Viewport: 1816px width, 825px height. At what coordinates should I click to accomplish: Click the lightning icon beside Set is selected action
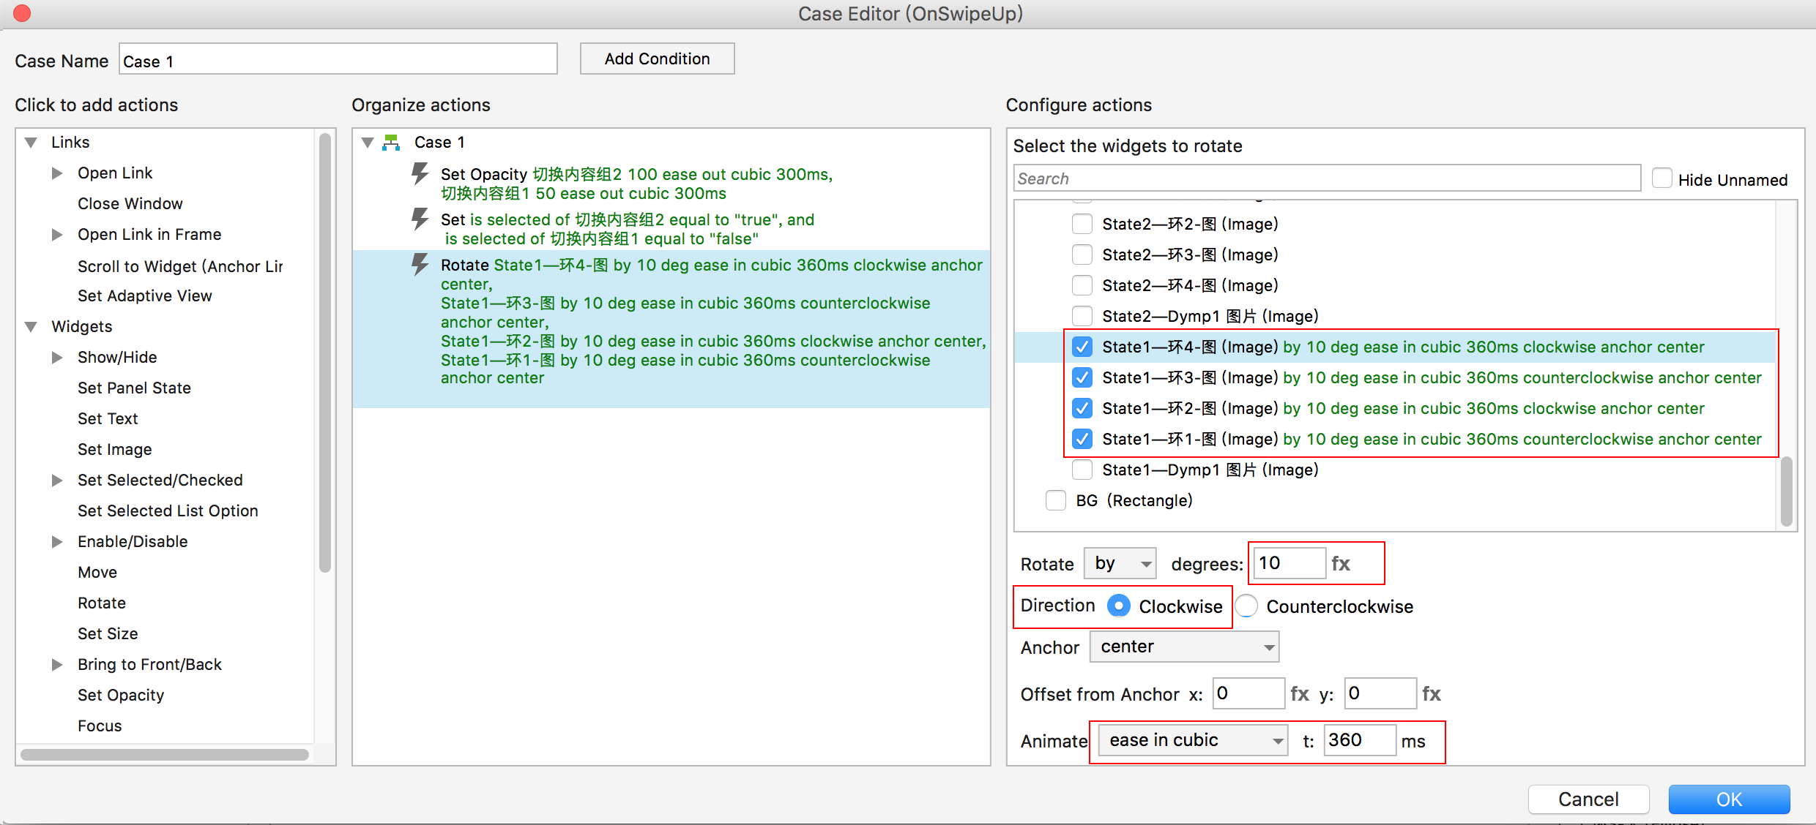click(x=420, y=219)
